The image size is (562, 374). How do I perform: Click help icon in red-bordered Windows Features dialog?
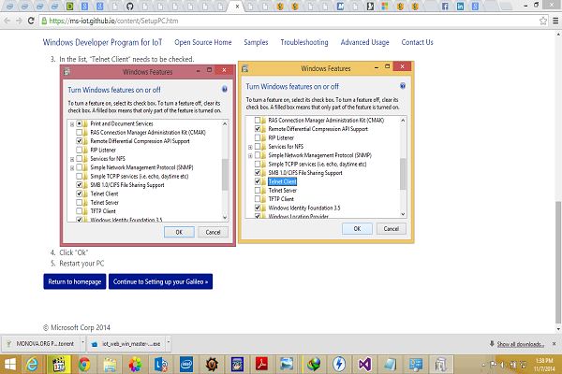(x=225, y=89)
